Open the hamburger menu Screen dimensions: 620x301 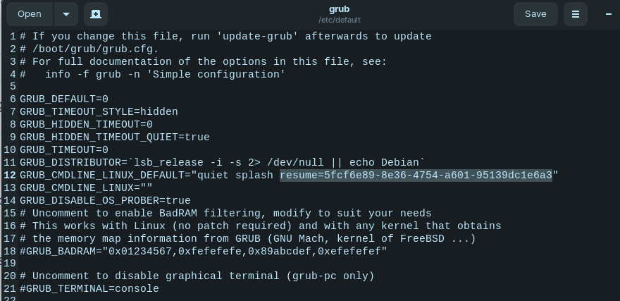(x=576, y=14)
